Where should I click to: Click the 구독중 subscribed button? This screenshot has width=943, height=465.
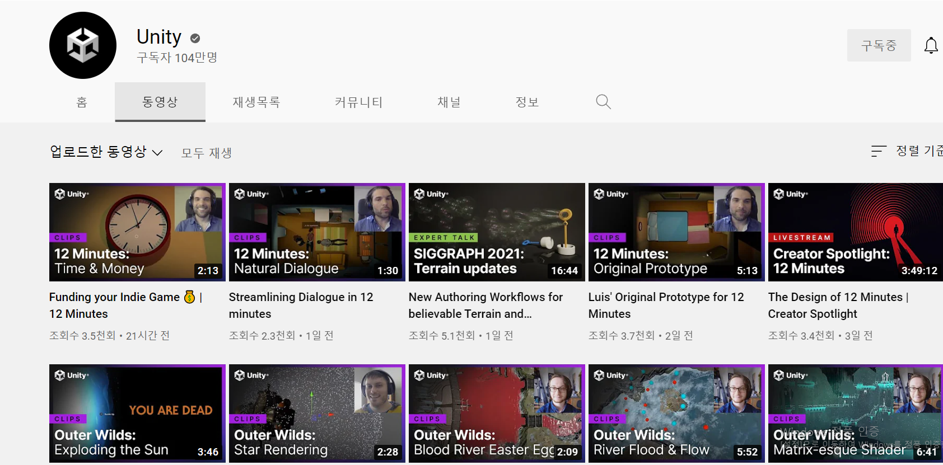tap(879, 45)
